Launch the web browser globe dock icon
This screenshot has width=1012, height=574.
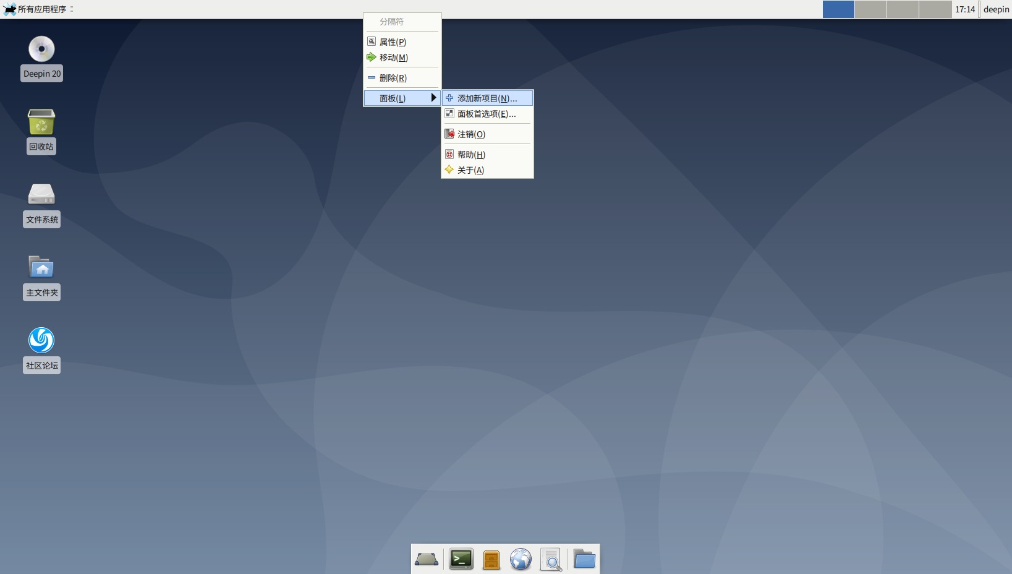click(x=521, y=559)
